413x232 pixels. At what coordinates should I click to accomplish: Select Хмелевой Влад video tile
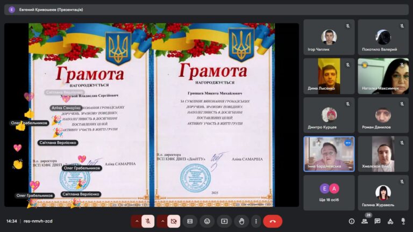383,154
